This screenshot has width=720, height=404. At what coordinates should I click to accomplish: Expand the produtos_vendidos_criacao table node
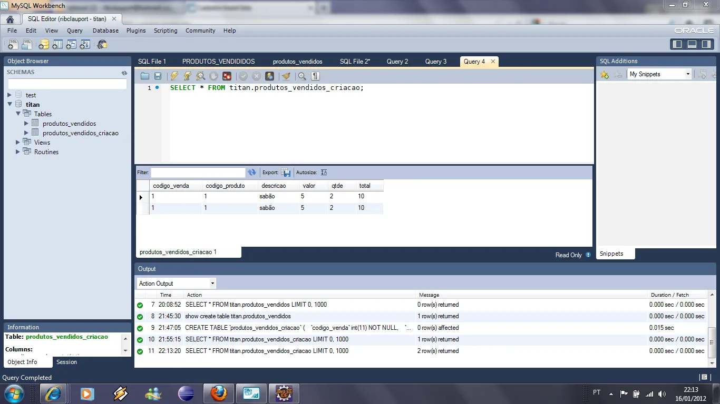[26, 133]
